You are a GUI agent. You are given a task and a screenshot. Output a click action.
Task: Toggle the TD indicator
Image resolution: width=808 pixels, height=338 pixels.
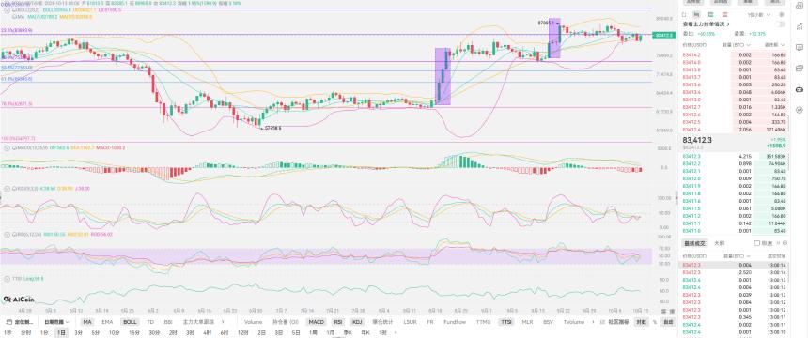click(150, 322)
